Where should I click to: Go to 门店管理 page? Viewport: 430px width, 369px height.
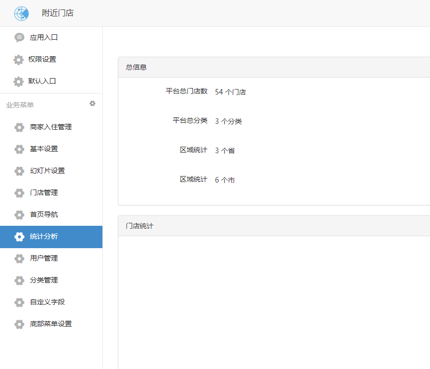pyautogui.click(x=44, y=193)
